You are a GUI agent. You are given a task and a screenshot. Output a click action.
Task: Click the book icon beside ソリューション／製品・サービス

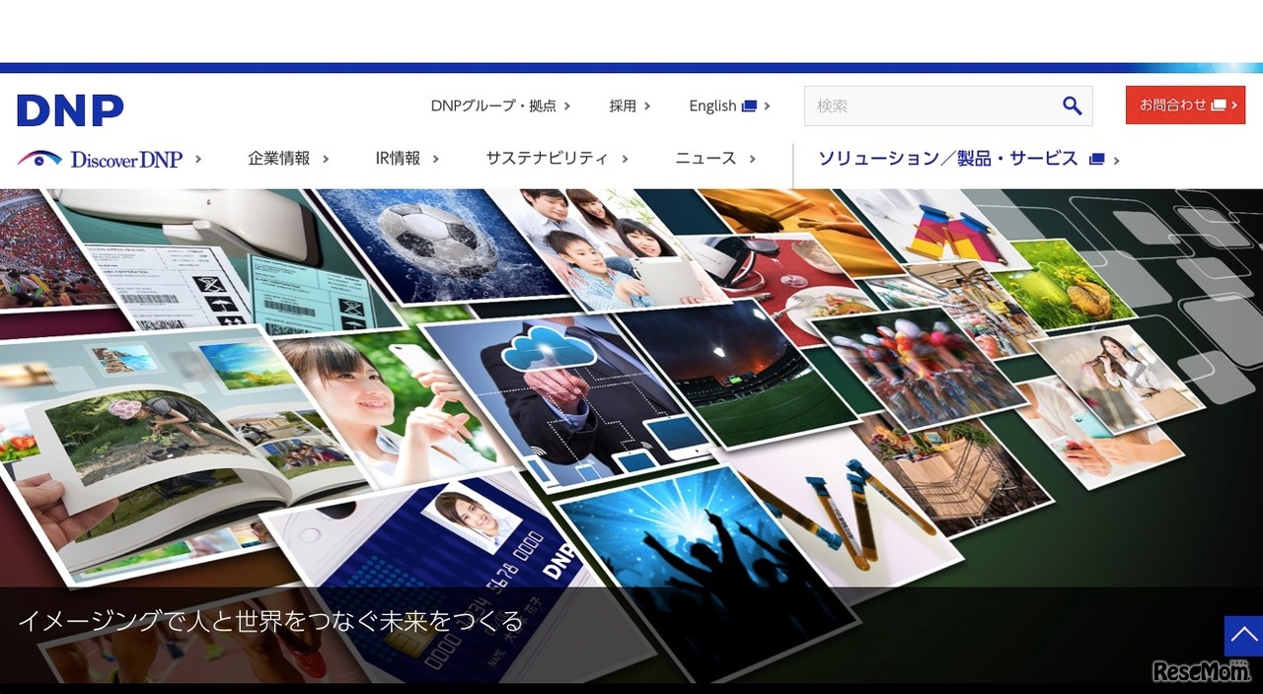pyautogui.click(x=1097, y=158)
